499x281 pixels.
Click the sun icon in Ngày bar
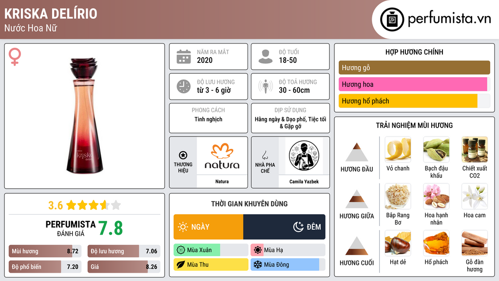click(183, 227)
